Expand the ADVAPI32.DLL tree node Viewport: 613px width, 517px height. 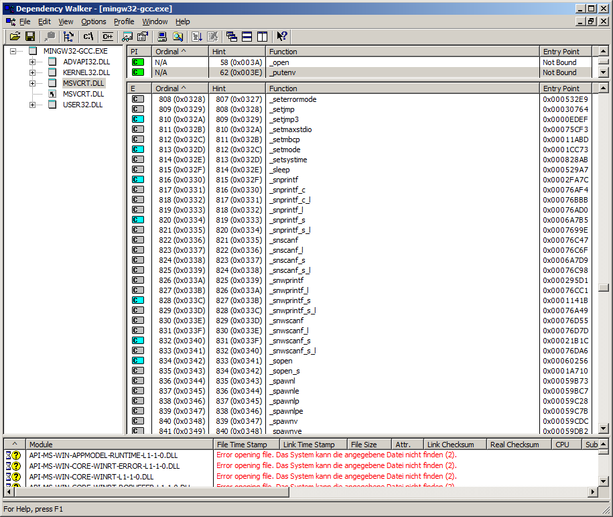coord(32,62)
